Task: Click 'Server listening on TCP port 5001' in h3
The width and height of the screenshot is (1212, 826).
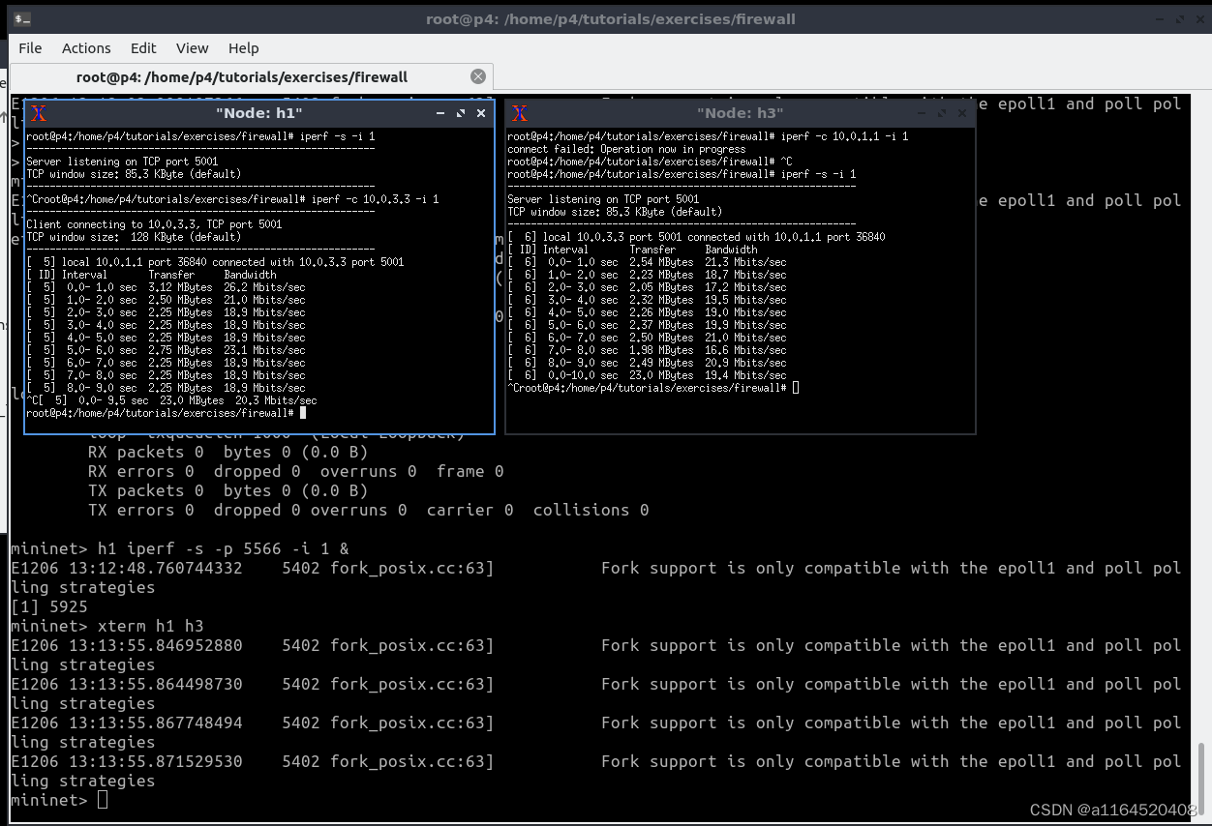Action: [x=605, y=199]
